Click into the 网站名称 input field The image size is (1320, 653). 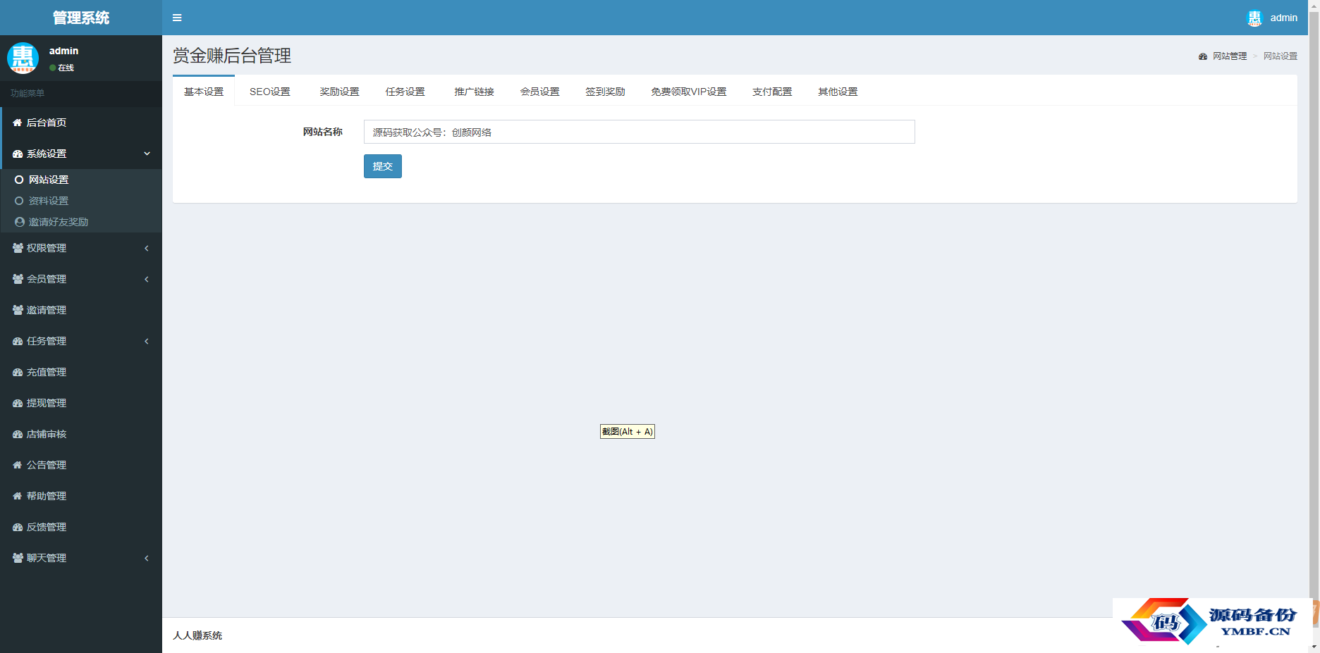click(x=640, y=132)
